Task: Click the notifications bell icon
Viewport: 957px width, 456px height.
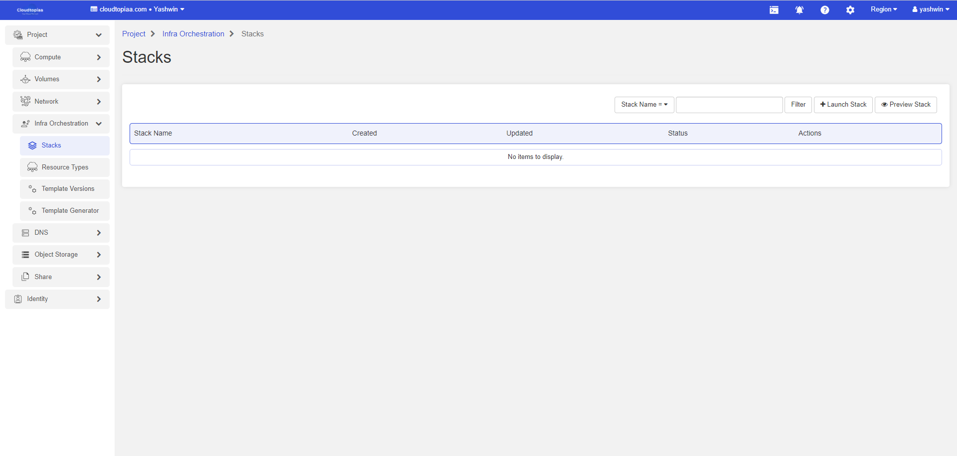Action: 799,10
